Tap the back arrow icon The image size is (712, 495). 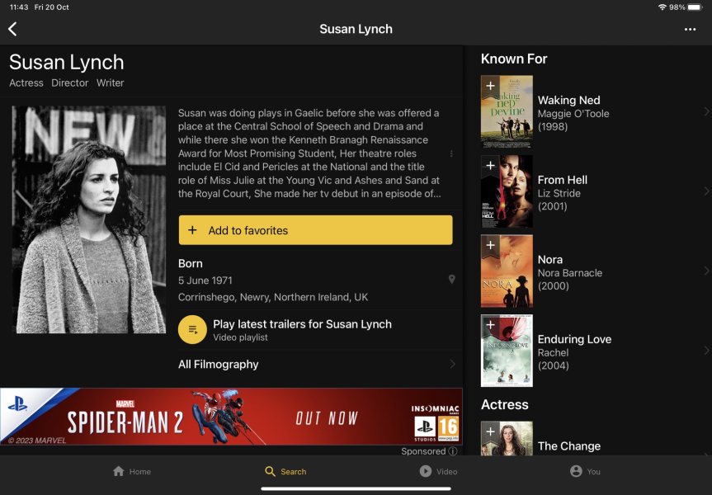12,29
